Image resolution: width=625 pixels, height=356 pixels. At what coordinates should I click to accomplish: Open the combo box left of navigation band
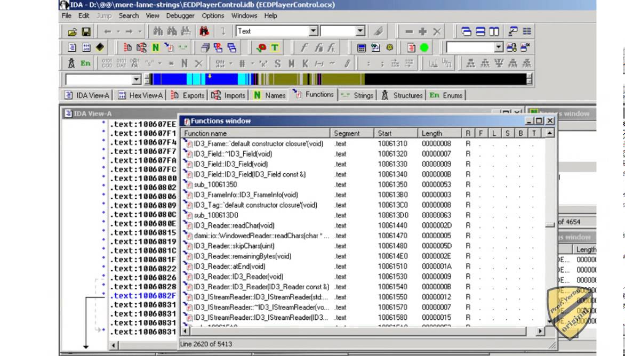pyautogui.click(x=137, y=79)
